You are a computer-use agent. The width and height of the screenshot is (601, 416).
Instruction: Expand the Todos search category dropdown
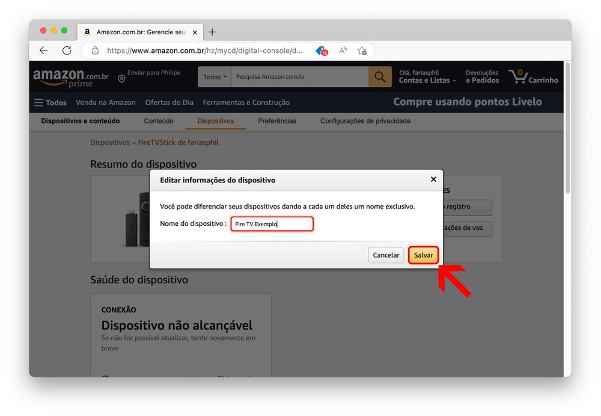click(x=215, y=77)
